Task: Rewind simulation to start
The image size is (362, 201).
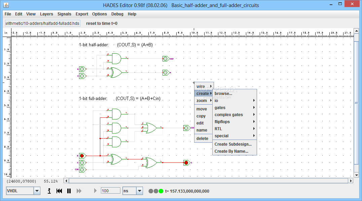Action: click(59, 191)
